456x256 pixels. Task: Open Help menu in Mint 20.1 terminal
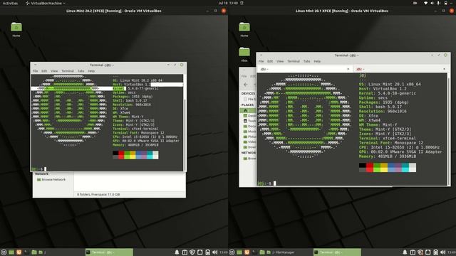pos(317,61)
